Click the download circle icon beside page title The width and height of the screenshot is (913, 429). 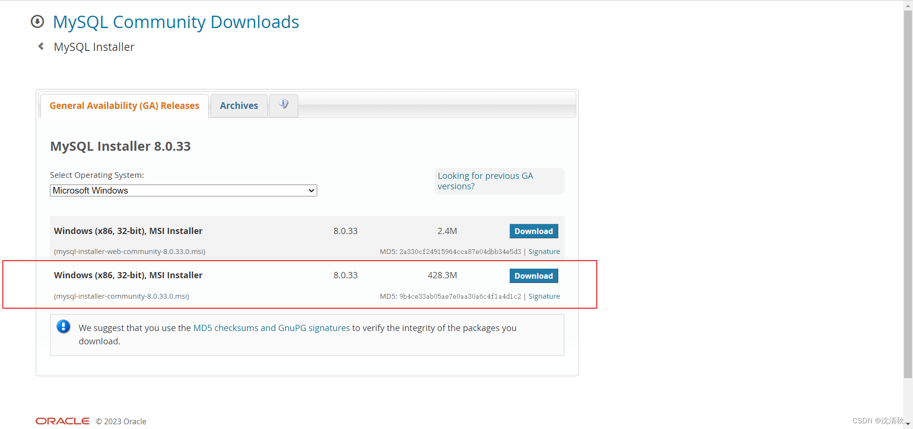(x=37, y=22)
